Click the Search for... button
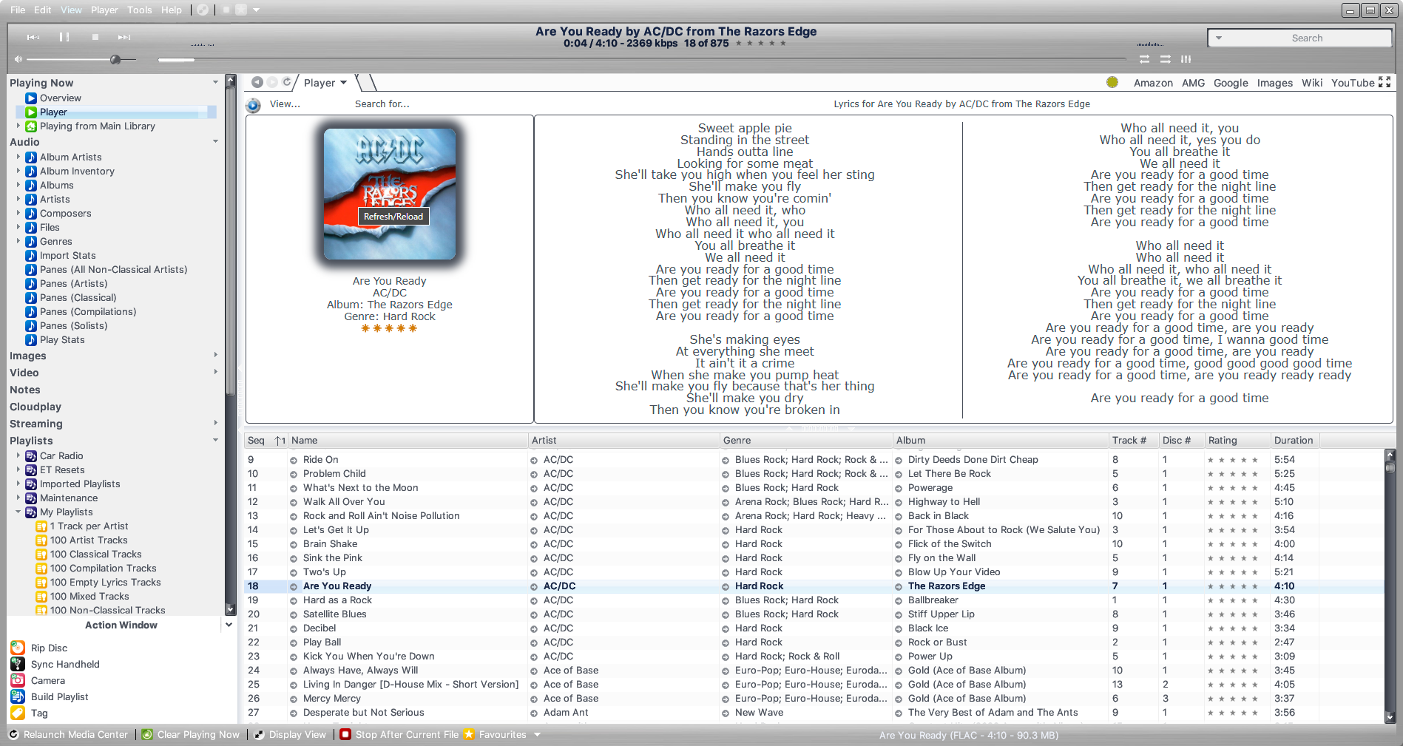The image size is (1403, 746). coord(382,104)
